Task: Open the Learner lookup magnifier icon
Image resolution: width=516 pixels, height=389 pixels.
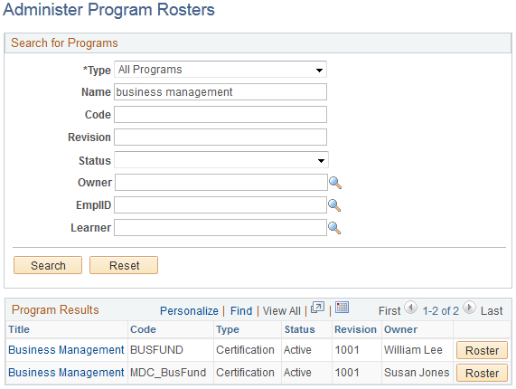Action: pos(334,228)
